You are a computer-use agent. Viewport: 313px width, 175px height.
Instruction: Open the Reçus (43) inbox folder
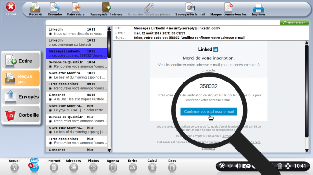21,79
